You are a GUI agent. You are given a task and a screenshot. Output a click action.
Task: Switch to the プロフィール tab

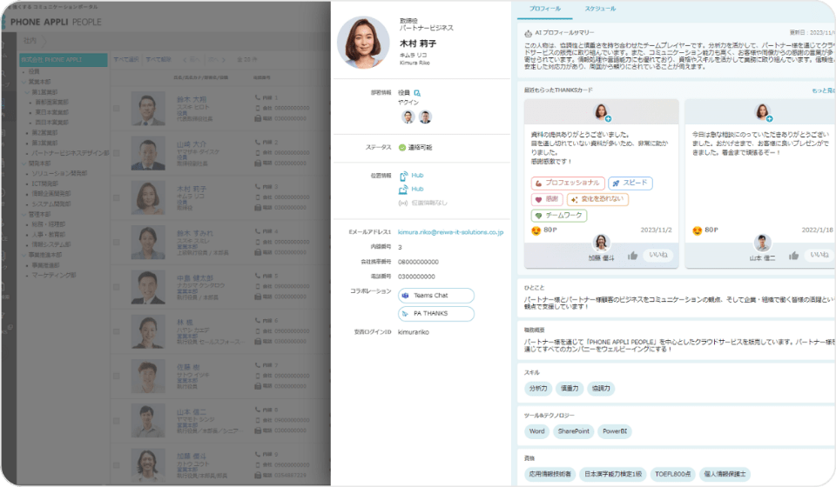(x=545, y=9)
